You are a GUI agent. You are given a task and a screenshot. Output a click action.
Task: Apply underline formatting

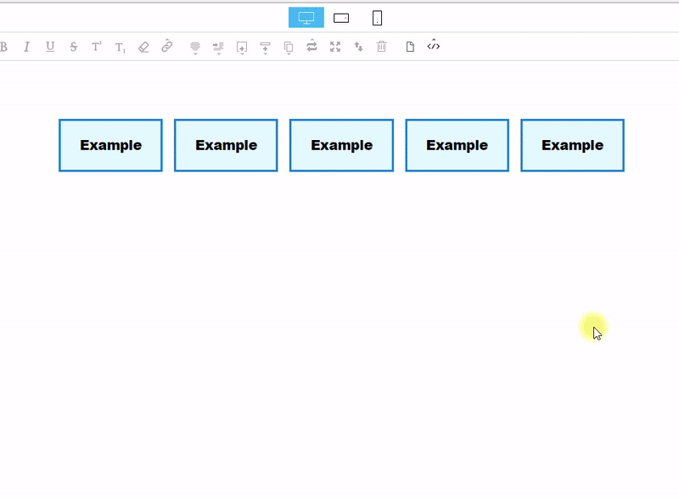click(x=50, y=47)
